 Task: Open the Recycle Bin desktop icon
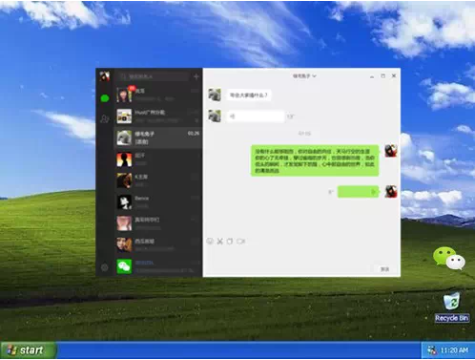452,307
